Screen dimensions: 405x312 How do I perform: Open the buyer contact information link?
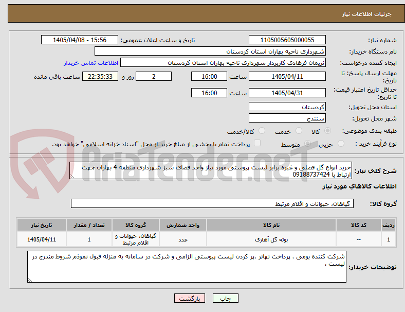91,63
